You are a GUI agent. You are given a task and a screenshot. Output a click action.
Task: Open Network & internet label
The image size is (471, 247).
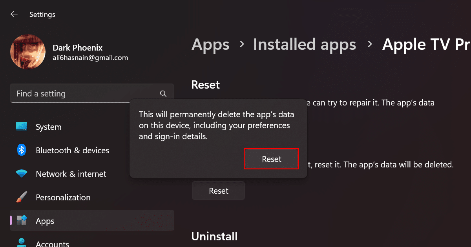(x=71, y=174)
